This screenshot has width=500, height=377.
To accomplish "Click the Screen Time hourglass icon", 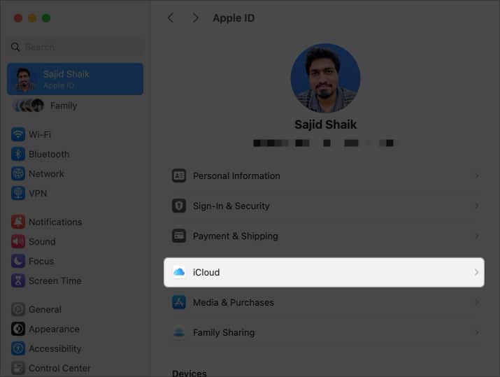I will pyautogui.click(x=18, y=280).
